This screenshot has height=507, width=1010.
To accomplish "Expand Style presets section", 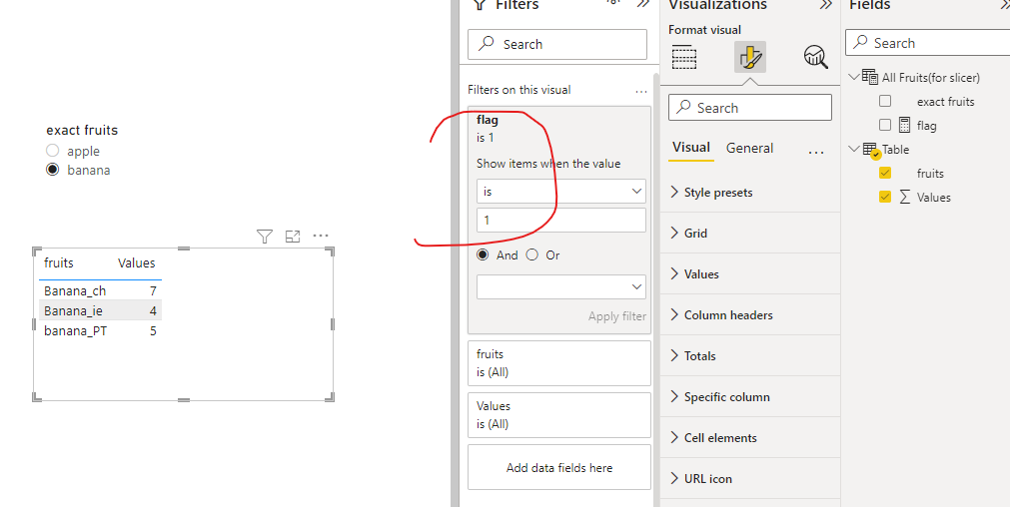I will pyautogui.click(x=750, y=193).
